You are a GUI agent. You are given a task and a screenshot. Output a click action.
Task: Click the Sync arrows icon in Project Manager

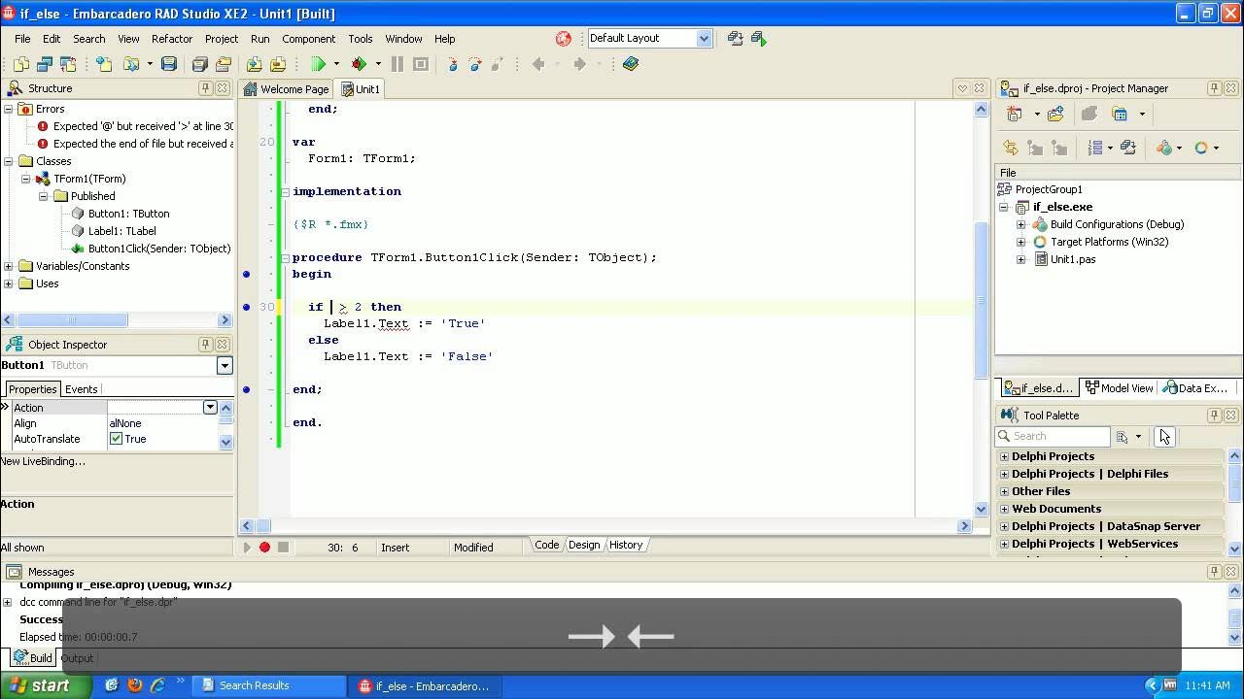click(1011, 148)
